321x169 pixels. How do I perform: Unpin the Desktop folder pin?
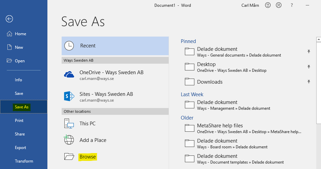pos(309,67)
